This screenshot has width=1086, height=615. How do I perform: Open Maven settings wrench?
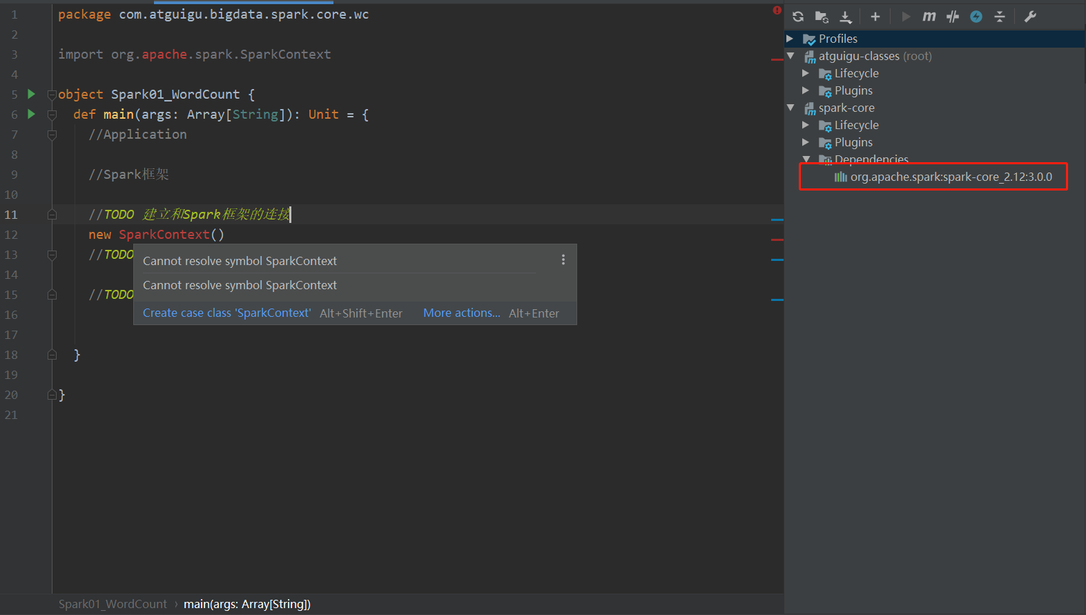(x=1030, y=17)
